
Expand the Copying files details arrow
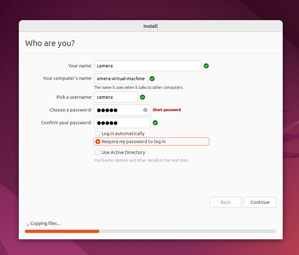click(x=28, y=225)
